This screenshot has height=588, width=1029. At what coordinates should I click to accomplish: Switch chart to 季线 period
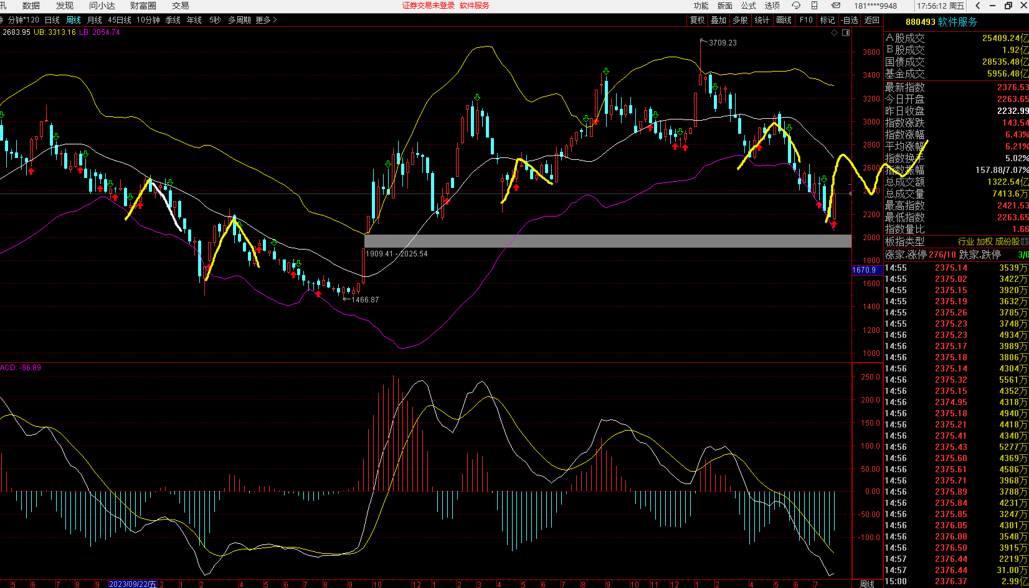[173, 20]
